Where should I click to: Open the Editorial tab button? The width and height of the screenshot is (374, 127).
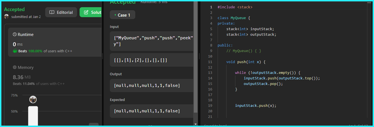[61, 12]
